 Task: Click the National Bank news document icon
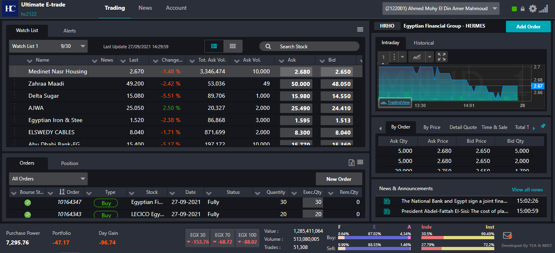387,201
